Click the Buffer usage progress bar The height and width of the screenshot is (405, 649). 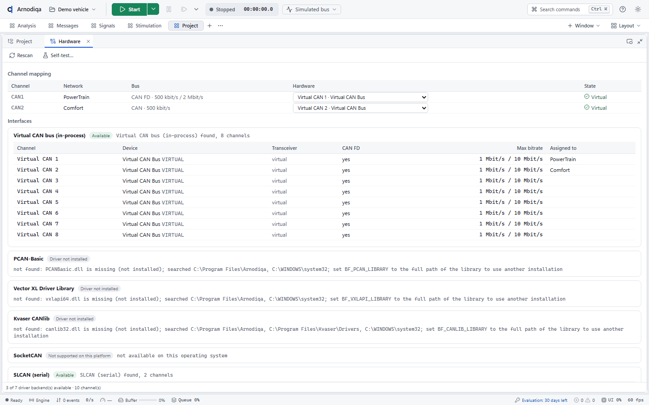[x=148, y=400]
